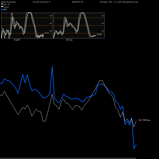Click the 'MunafaSutra.com' text
This screenshot has height=159, width=159.
[130, 2]
